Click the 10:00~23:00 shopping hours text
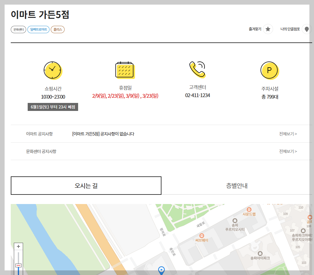 (53, 97)
